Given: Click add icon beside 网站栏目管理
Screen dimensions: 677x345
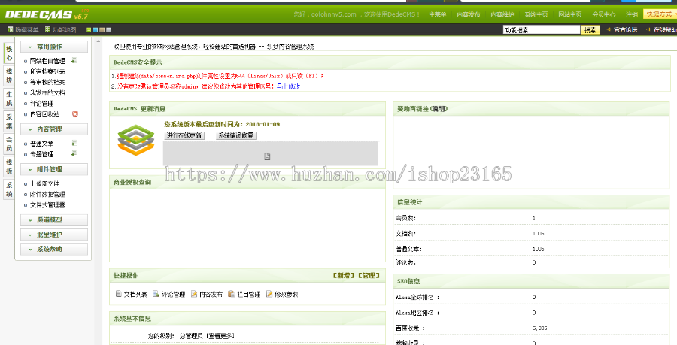Looking at the screenshot, I should [x=74, y=61].
